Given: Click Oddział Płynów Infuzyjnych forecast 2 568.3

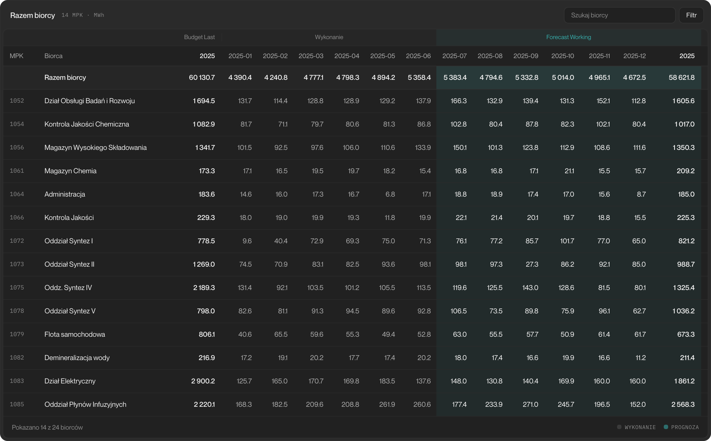Looking at the screenshot, I should [x=683, y=404].
